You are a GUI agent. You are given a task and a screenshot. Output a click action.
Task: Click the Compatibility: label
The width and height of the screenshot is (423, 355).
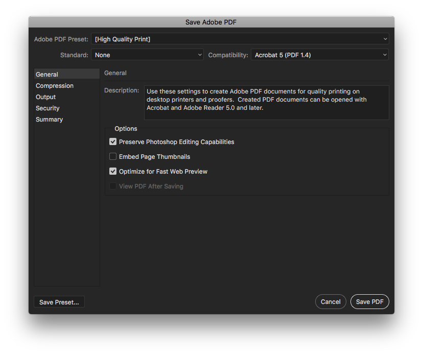pyautogui.click(x=228, y=55)
